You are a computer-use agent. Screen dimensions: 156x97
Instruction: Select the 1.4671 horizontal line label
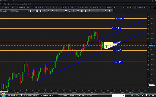coord(117,50)
